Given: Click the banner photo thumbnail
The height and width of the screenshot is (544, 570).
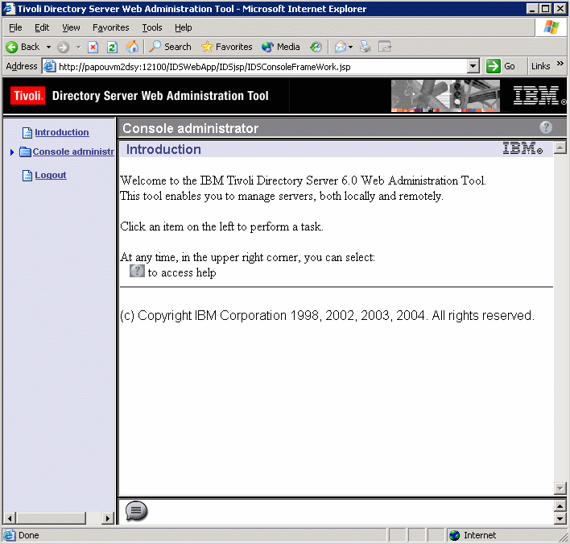Looking at the screenshot, I should [445, 96].
